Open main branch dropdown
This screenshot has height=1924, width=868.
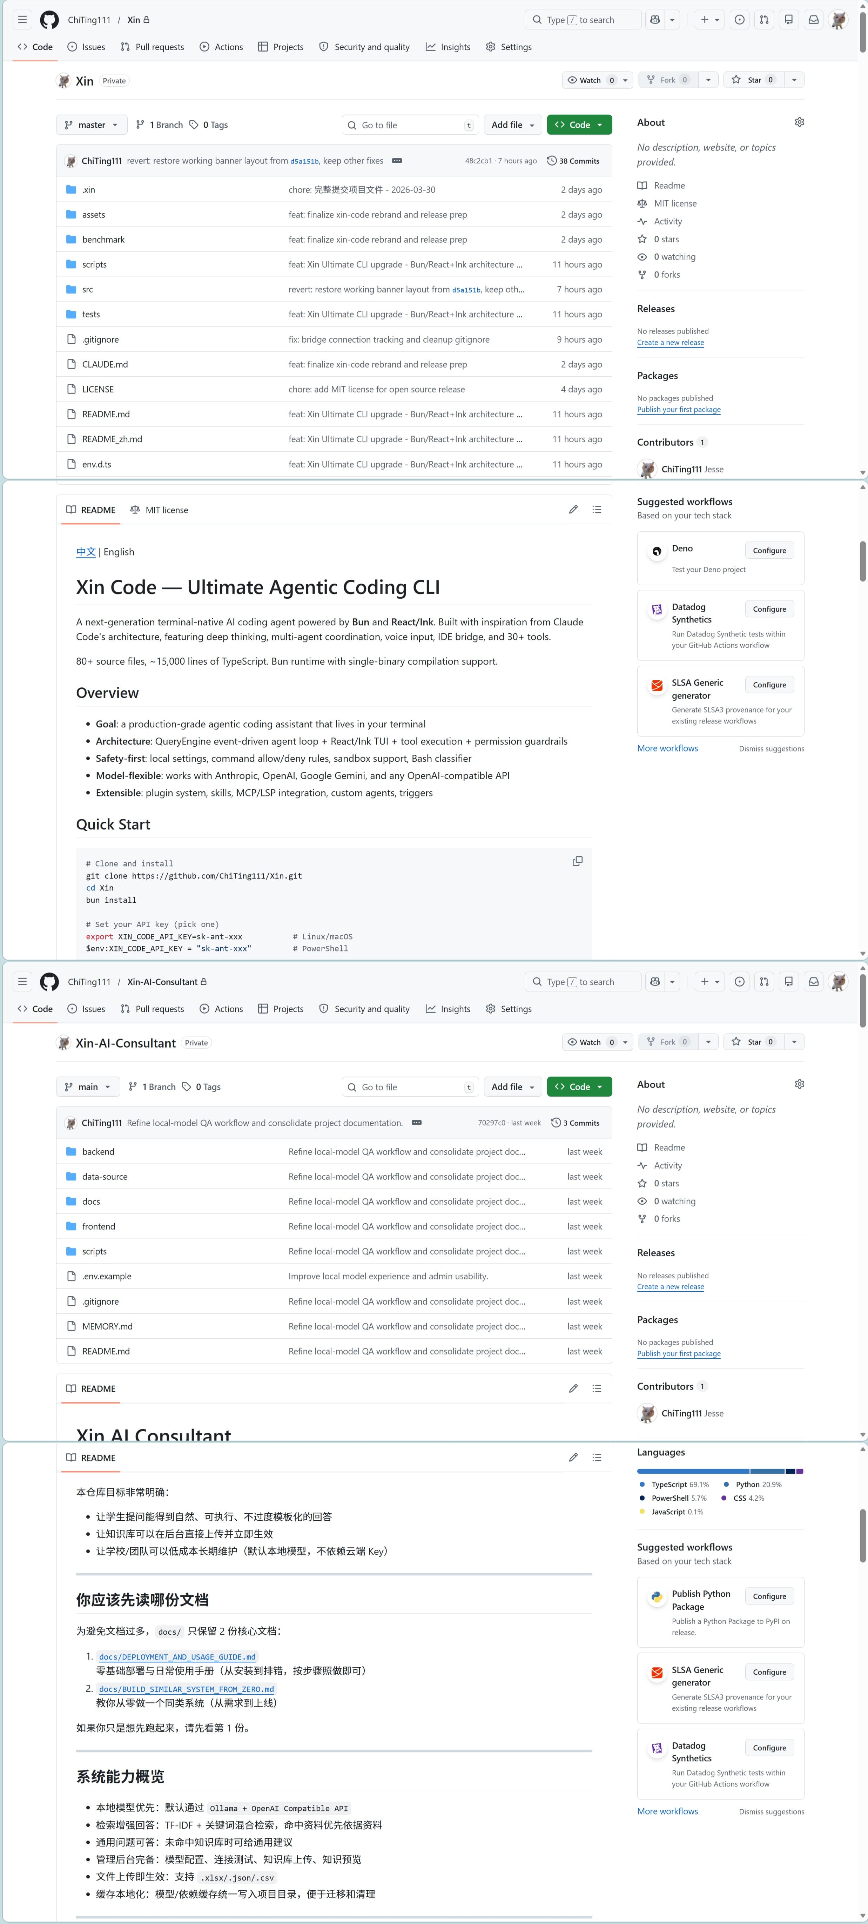pos(87,1087)
